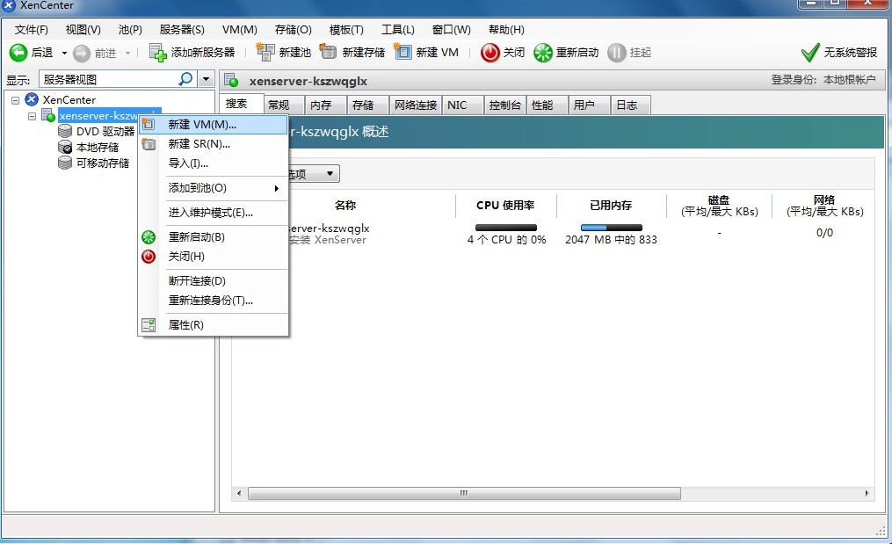The height and width of the screenshot is (544, 892).
Task: Open the 视图(V) menu
Action: click(83, 30)
